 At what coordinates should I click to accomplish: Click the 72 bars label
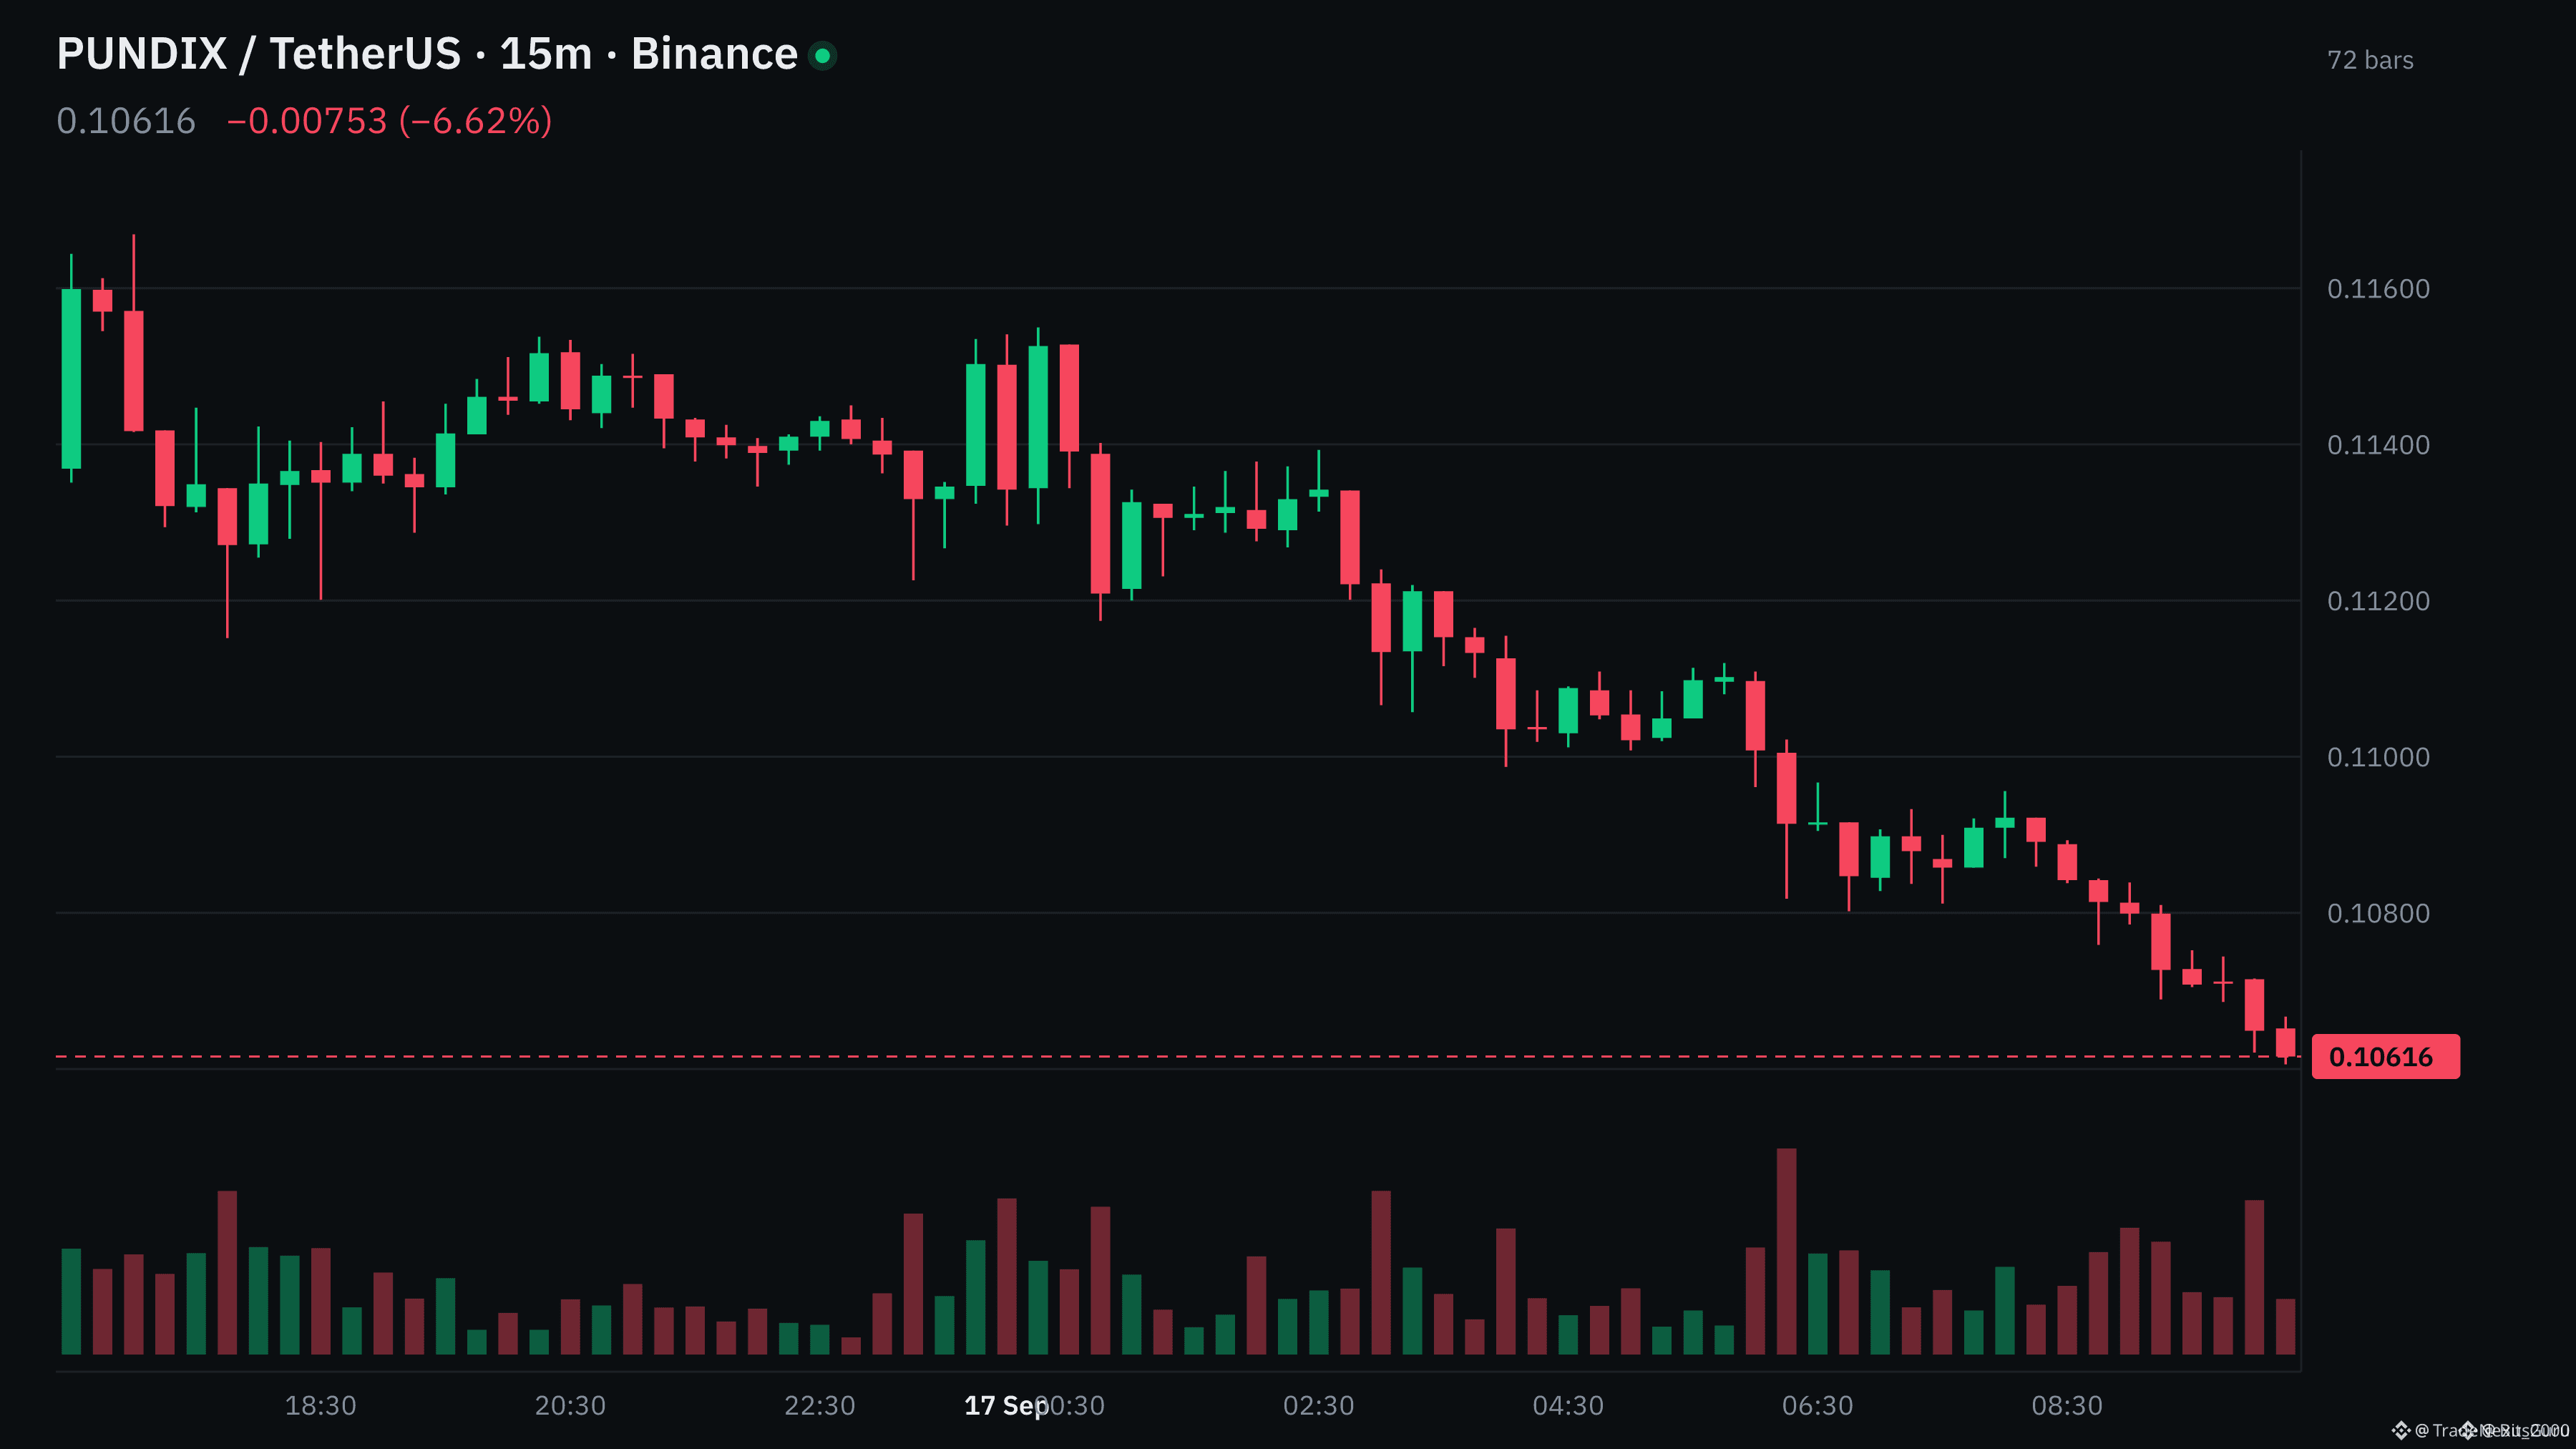pos(2370,60)
